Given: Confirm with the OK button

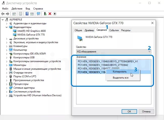Looking at the screenshot, I should [x=129, y=111].
